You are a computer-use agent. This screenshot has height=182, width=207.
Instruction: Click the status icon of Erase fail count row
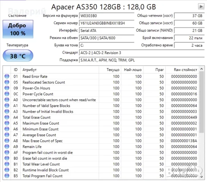7,158
